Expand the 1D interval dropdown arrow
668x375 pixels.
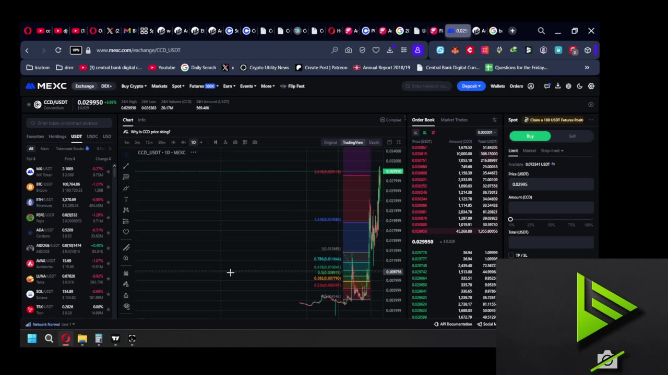201,142
